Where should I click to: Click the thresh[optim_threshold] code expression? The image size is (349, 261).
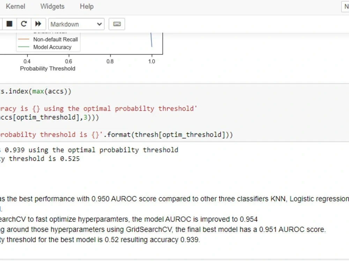180,135
